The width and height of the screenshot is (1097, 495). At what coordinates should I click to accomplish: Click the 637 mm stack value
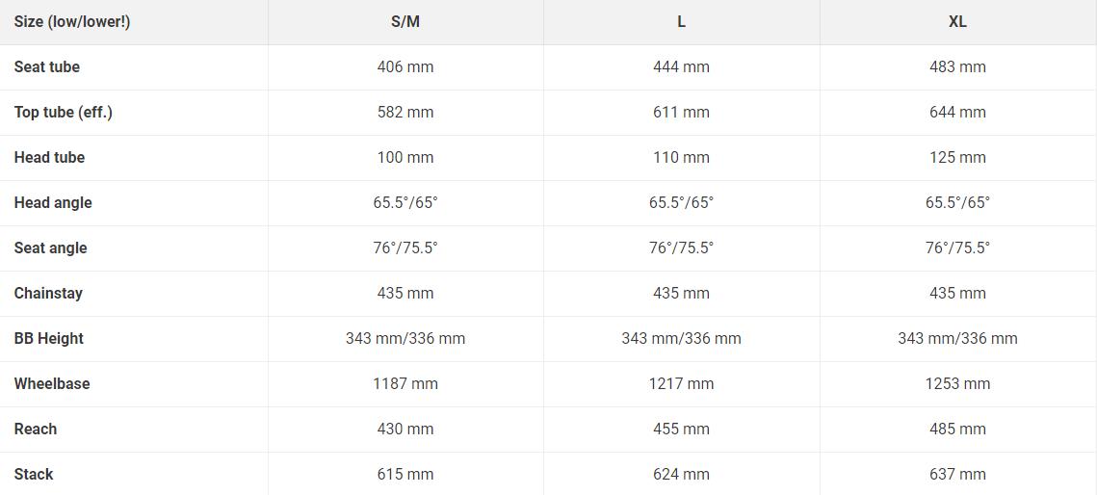(957, 475)
